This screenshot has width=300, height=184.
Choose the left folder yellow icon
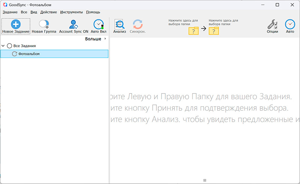click(x=193, y=31)
